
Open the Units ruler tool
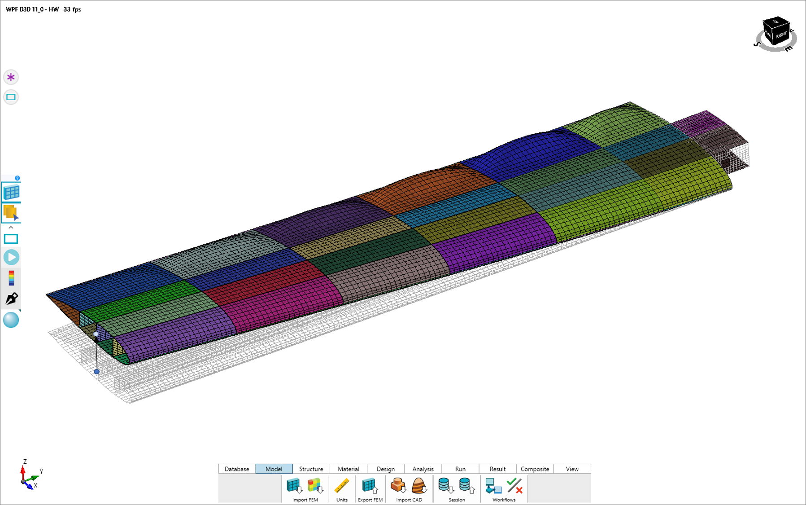click(342, 486)
